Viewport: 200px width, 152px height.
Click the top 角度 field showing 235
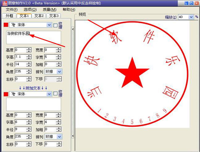(x=20, y=72)
